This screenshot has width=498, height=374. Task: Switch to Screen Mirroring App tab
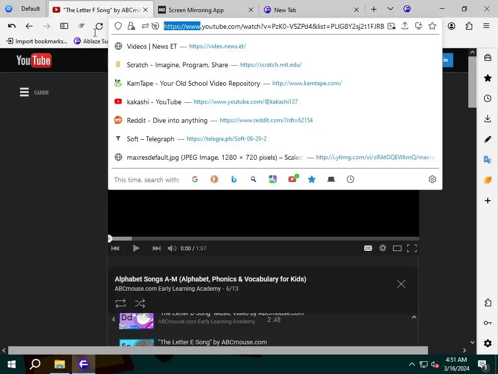coord(206,10)
